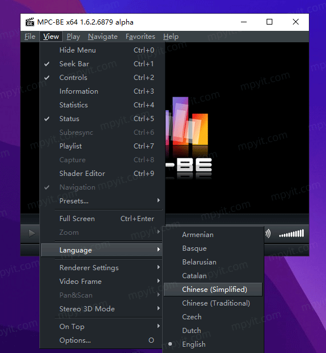Choose Hide Menu entry

point(102,50)
